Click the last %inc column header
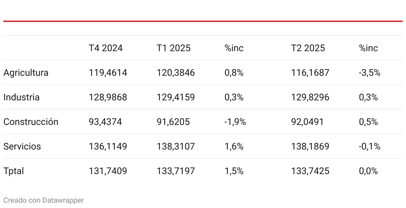The height and width of the screenshot is (208, 406). click(x=368, y=48)
